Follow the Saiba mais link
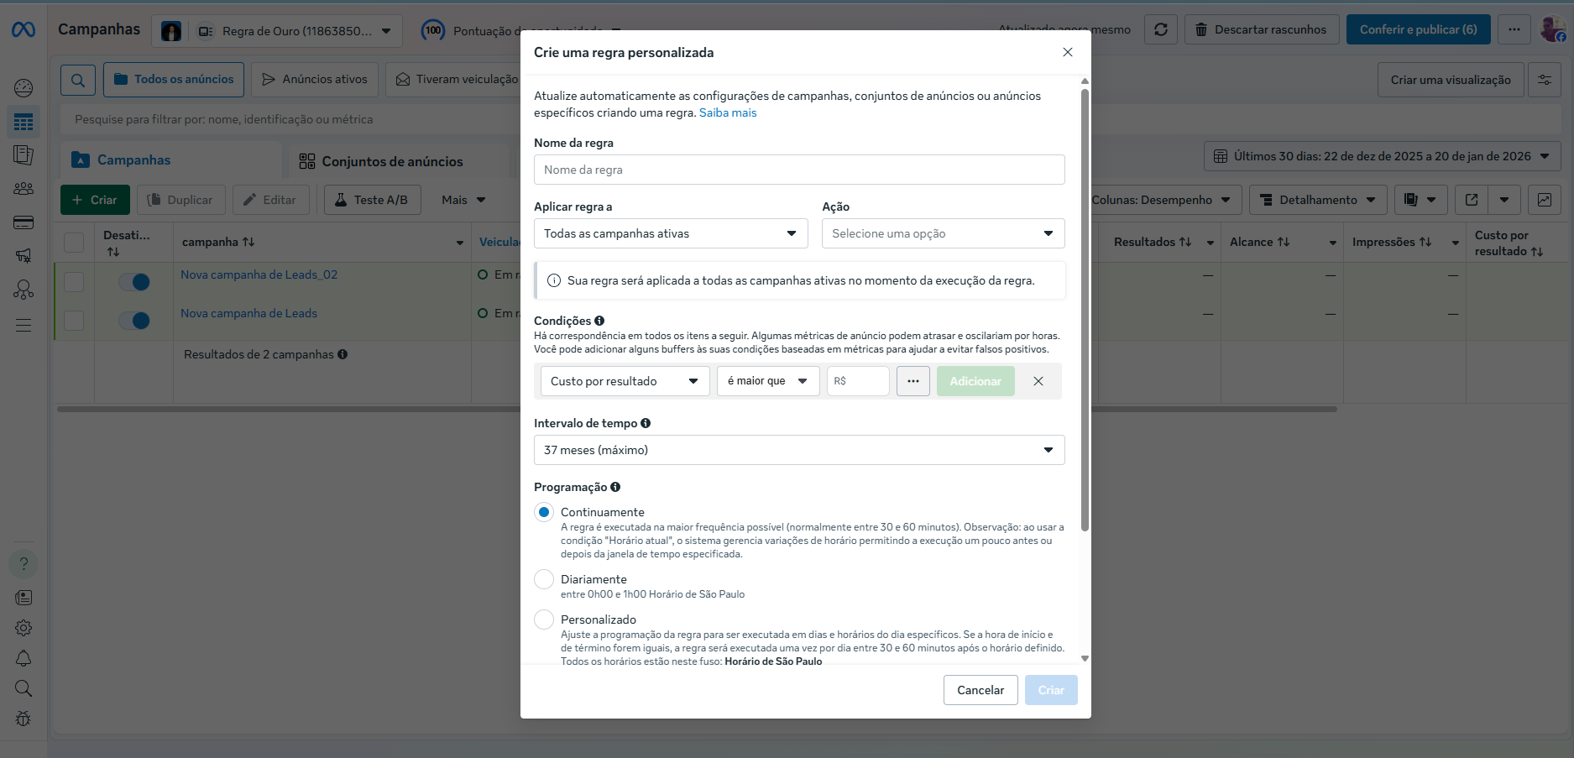Image resolution: width=1574 pixels, height=758 pixels. pyautogui.click(x=728, y=112)
